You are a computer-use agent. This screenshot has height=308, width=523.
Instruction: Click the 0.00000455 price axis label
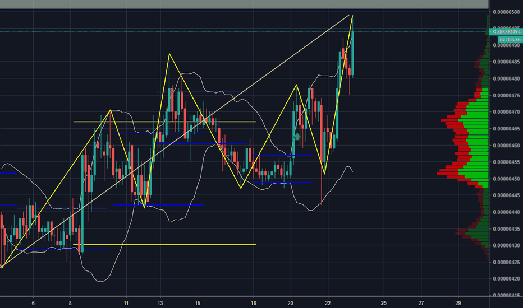click(506, 162)
